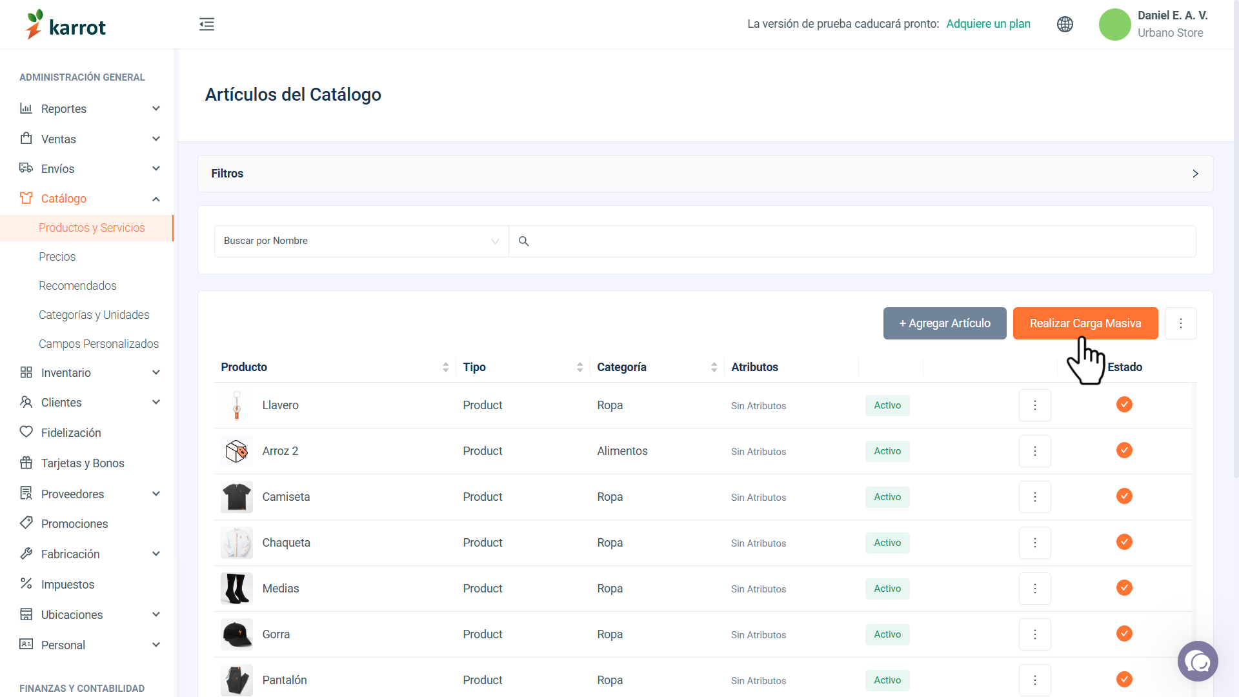This screenshot has height=697, width=1239.
Task: Expand the Filtros panel
Action: (x=705, y=174)
